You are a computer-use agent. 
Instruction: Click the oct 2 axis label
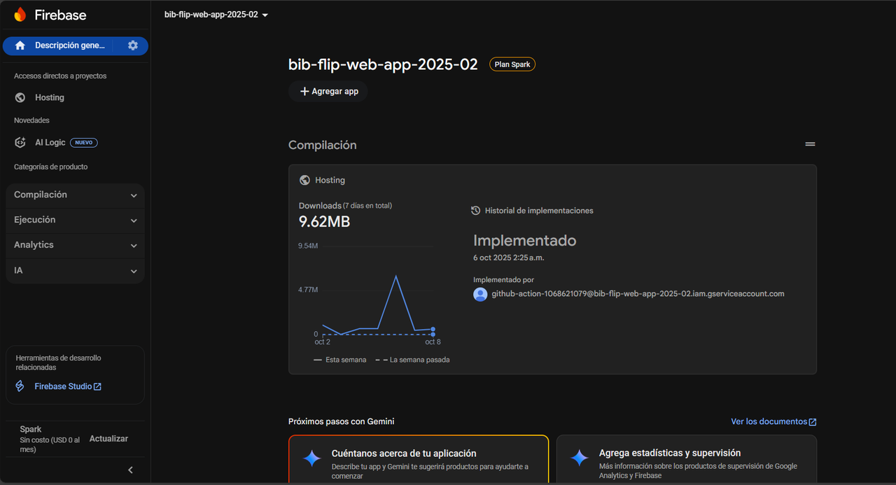point(323,342)
